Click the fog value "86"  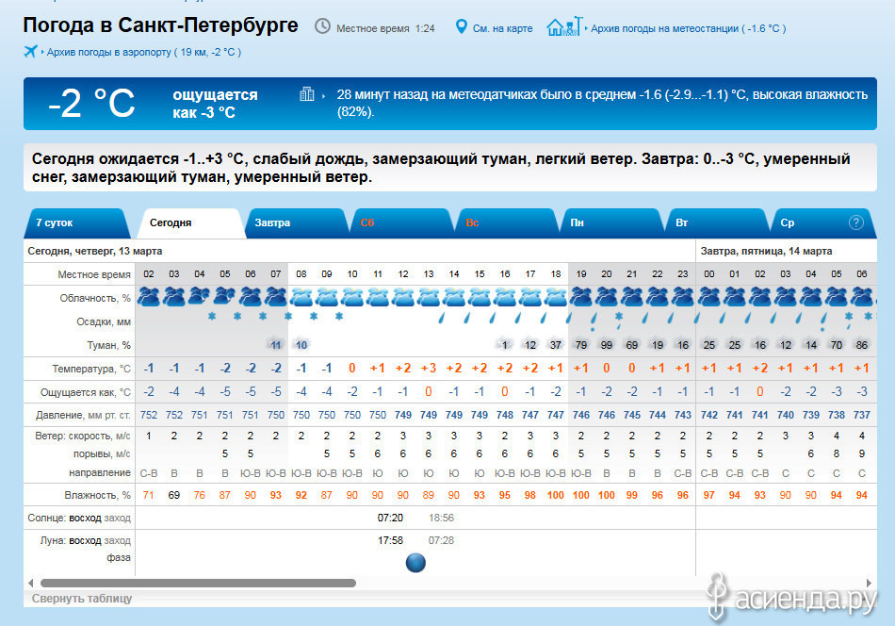[x=862, y=345]
